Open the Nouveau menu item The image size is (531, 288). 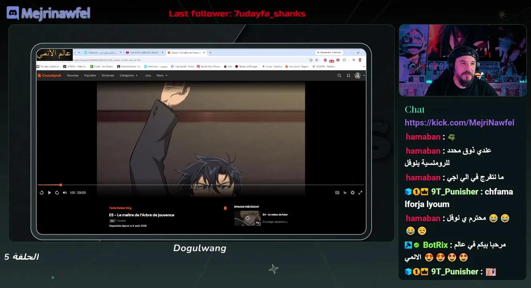[73, 75]
